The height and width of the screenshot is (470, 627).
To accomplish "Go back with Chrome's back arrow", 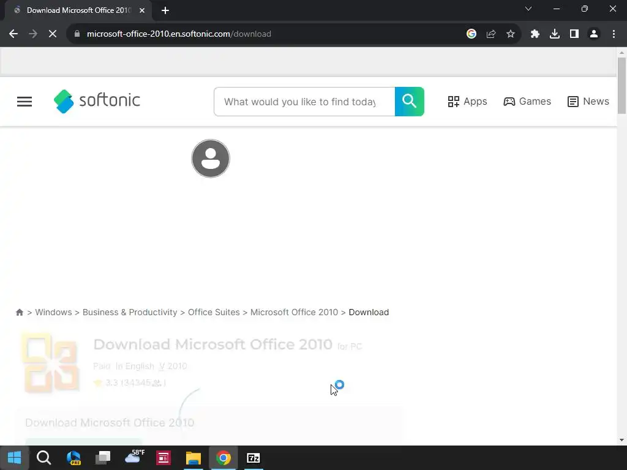I will (13, 34).
